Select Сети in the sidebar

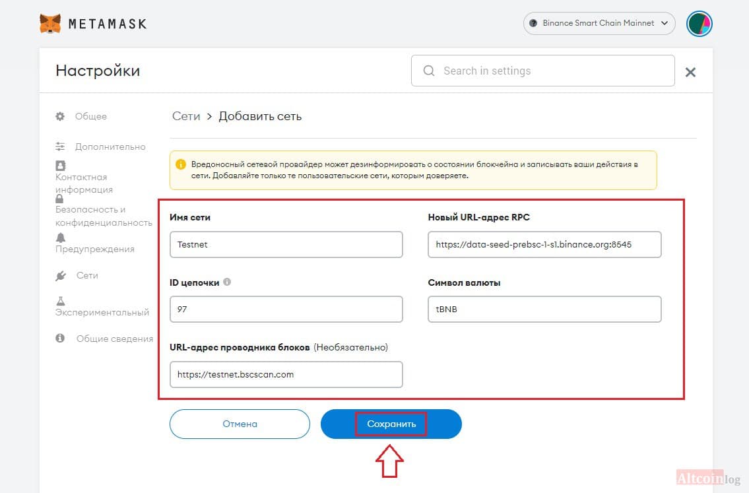pyautogui.click(x=87, y=275)
